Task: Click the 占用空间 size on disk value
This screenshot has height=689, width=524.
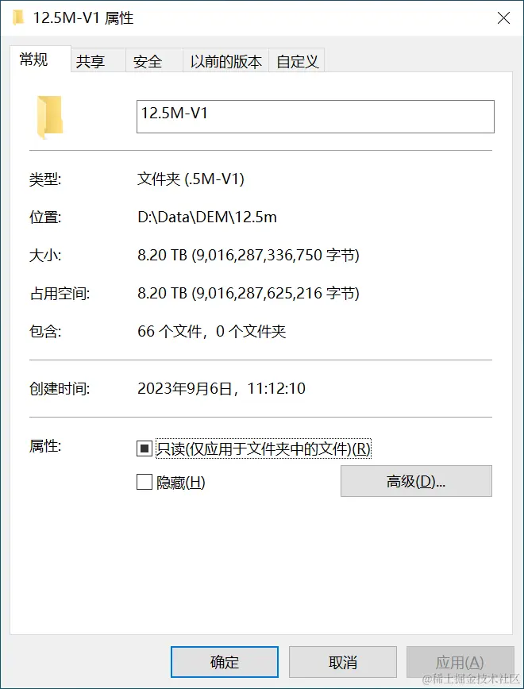Action: (x=249, y=293)
